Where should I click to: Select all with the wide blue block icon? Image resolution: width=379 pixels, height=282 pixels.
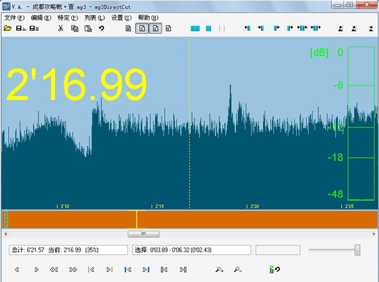[x=195, y=28]
